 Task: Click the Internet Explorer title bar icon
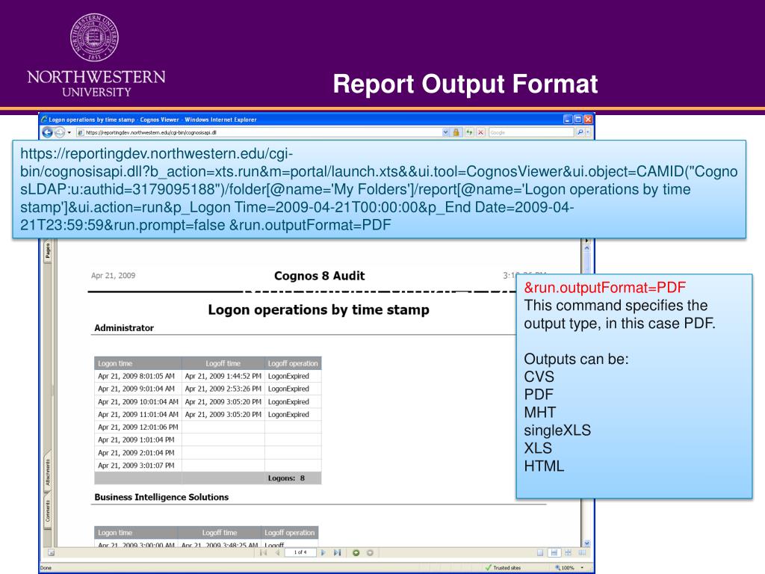pyautogui.click(x=44, y=119)
